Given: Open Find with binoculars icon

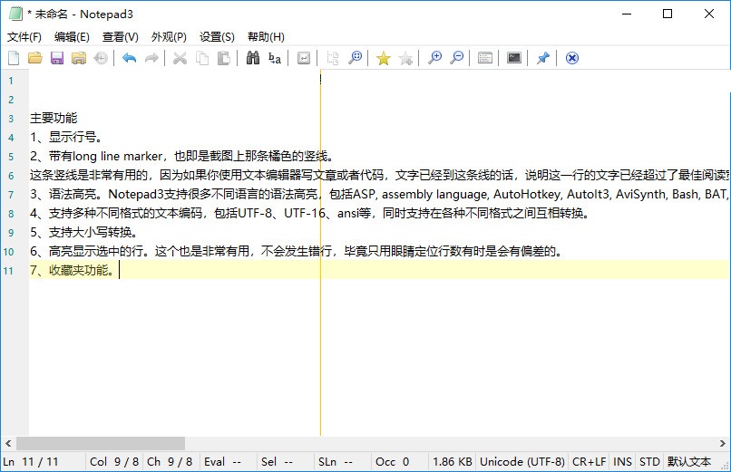Looking at the screenshot, I should coord(253,58).
